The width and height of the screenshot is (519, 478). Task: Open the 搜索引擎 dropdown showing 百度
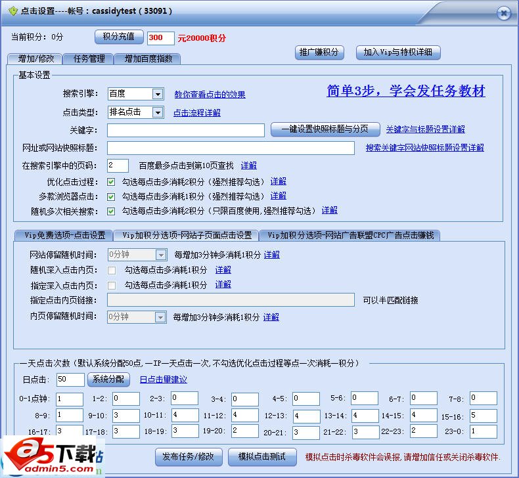click(136, 94)
